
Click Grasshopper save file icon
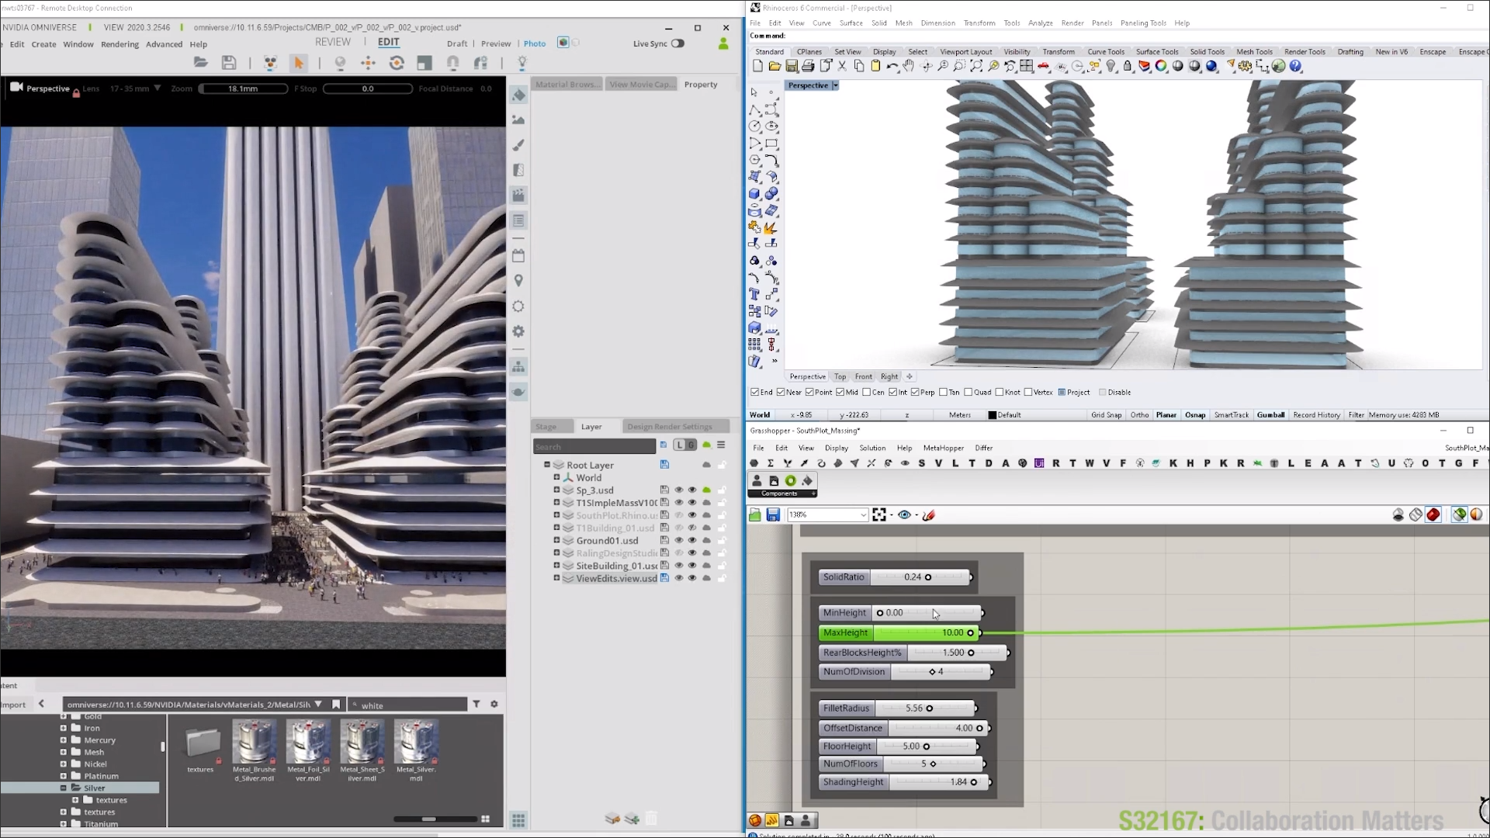click(773, 515)
